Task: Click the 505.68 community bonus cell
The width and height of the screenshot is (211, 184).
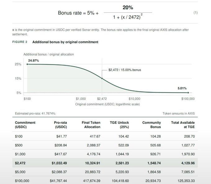Action: (155, 145)
